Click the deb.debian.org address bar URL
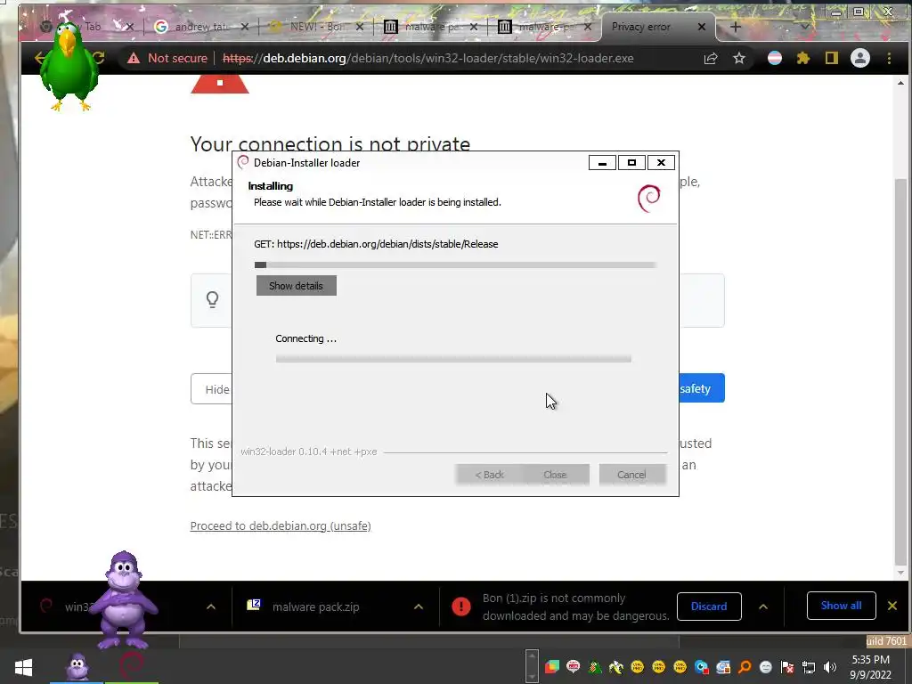Viewport: 912px width, 684px height. pyautogui.click(x=428, y=58)
